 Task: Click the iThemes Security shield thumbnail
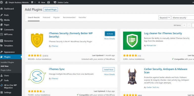37,41
